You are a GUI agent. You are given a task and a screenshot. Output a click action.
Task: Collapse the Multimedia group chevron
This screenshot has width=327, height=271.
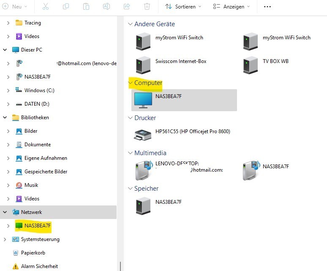coord(130,153)
